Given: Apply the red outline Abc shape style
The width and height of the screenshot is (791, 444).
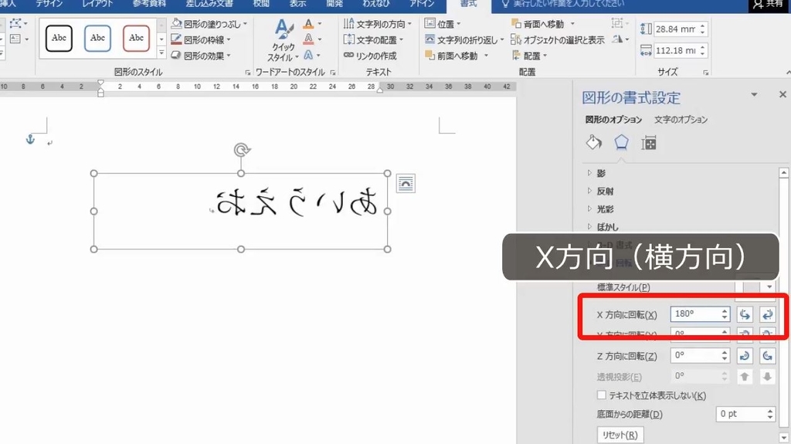Looking at the screenshot, I should pyautogui.click(x=136, y=39).
